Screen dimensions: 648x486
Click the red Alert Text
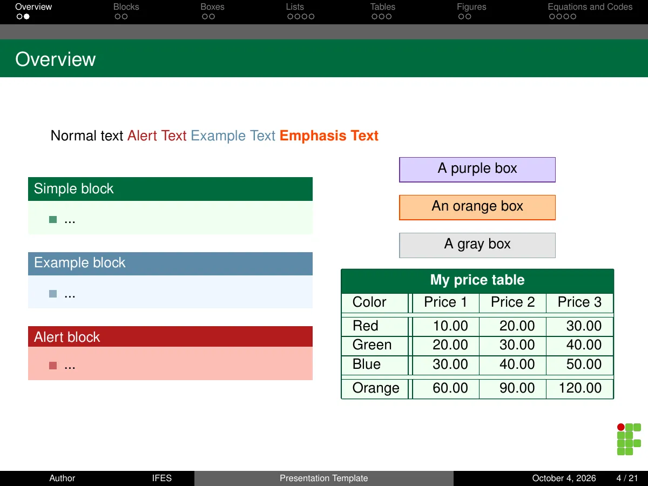point(157,136)
